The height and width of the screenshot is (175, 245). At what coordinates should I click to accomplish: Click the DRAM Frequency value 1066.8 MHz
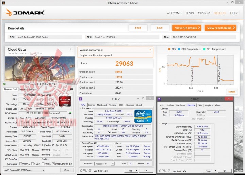[x=202, y=127]
